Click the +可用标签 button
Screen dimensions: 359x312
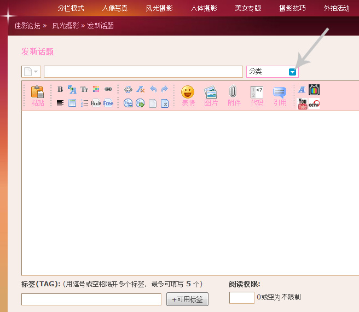187,299
